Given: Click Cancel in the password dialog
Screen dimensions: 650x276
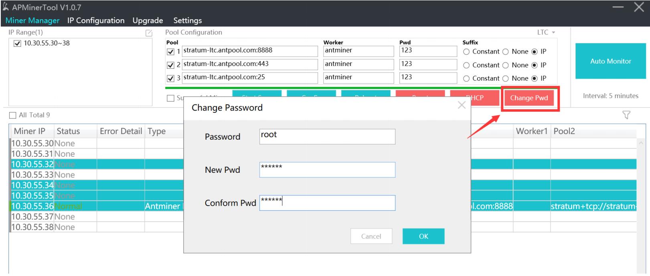Looking at the screenshot, I should pyautogui.click(x=371, y=236).
